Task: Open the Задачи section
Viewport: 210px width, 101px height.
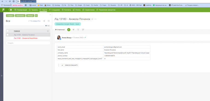Action: coord(43,10)
